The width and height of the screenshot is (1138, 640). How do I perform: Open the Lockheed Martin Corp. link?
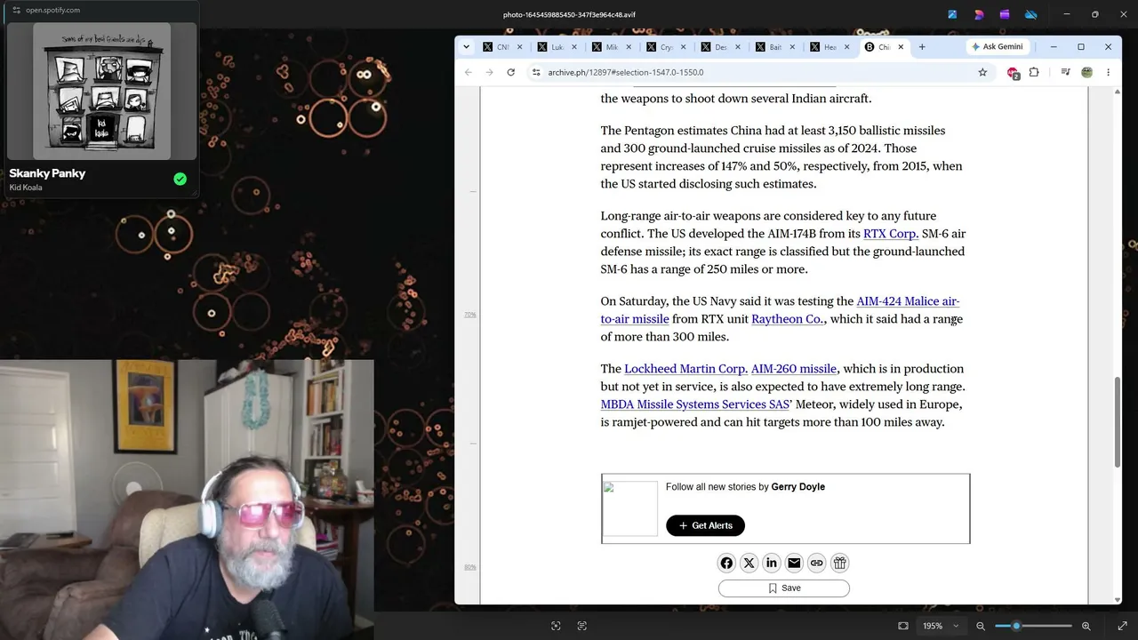click(x=685, y=369)
